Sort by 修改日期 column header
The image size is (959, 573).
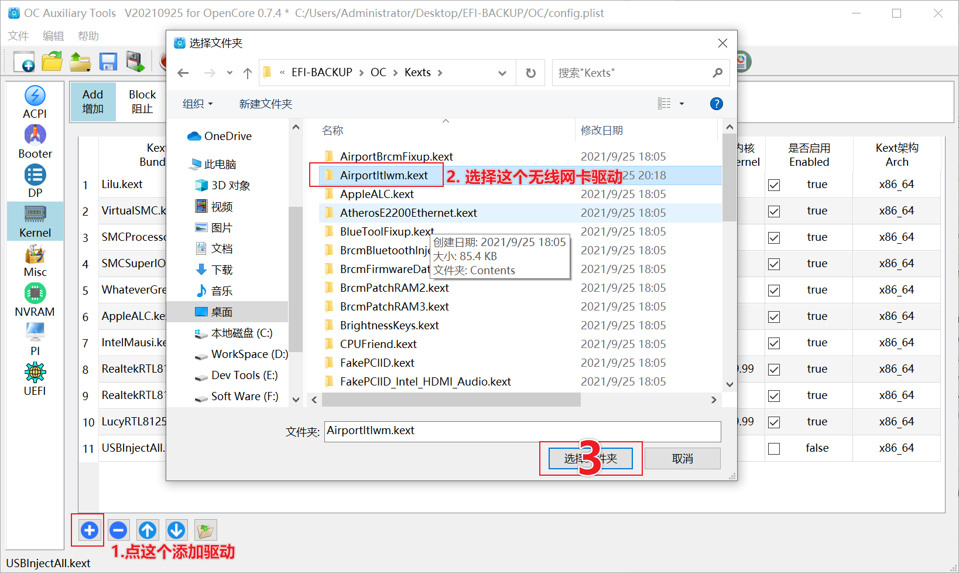602,131
